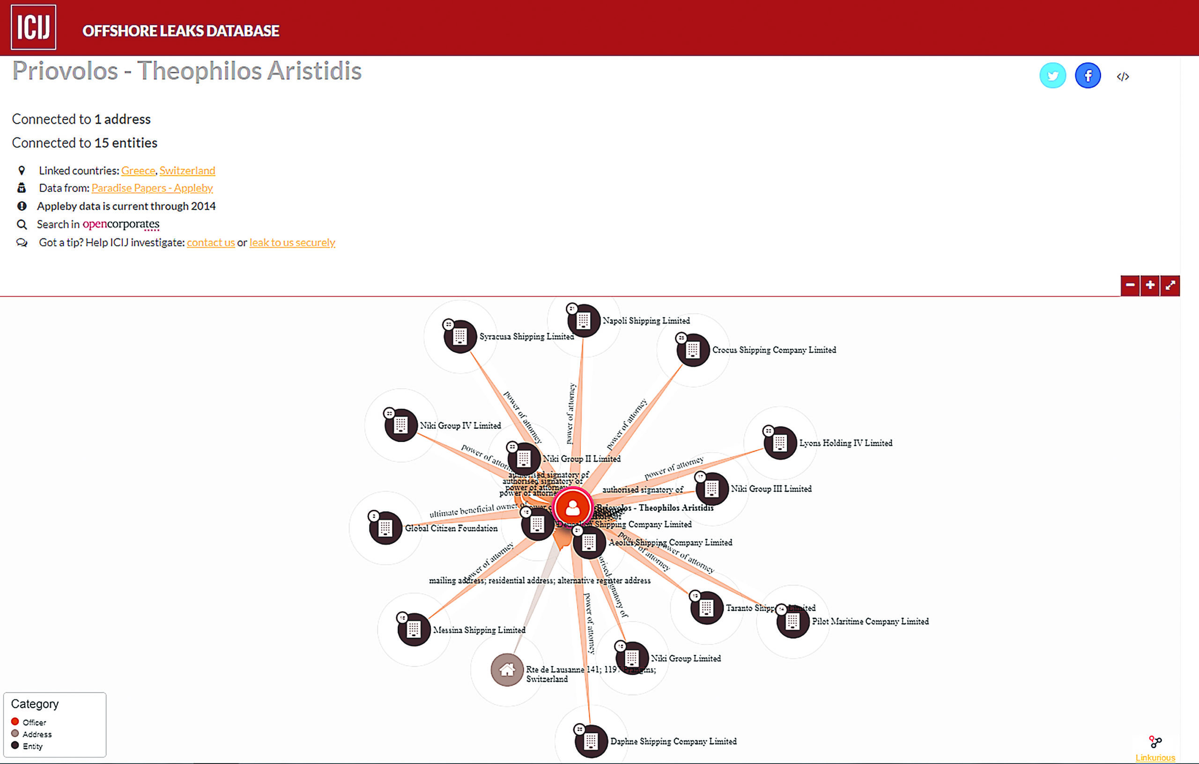The width and height of the screenshot is (1199, 764).
Task: Click the Napoli Shipping node badge
Action: click(572, 309)
